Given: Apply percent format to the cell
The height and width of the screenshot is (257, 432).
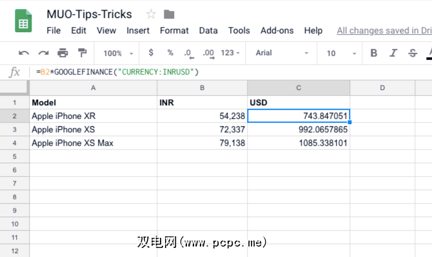Looking at the screenshot, I should (x=170, y=53).
